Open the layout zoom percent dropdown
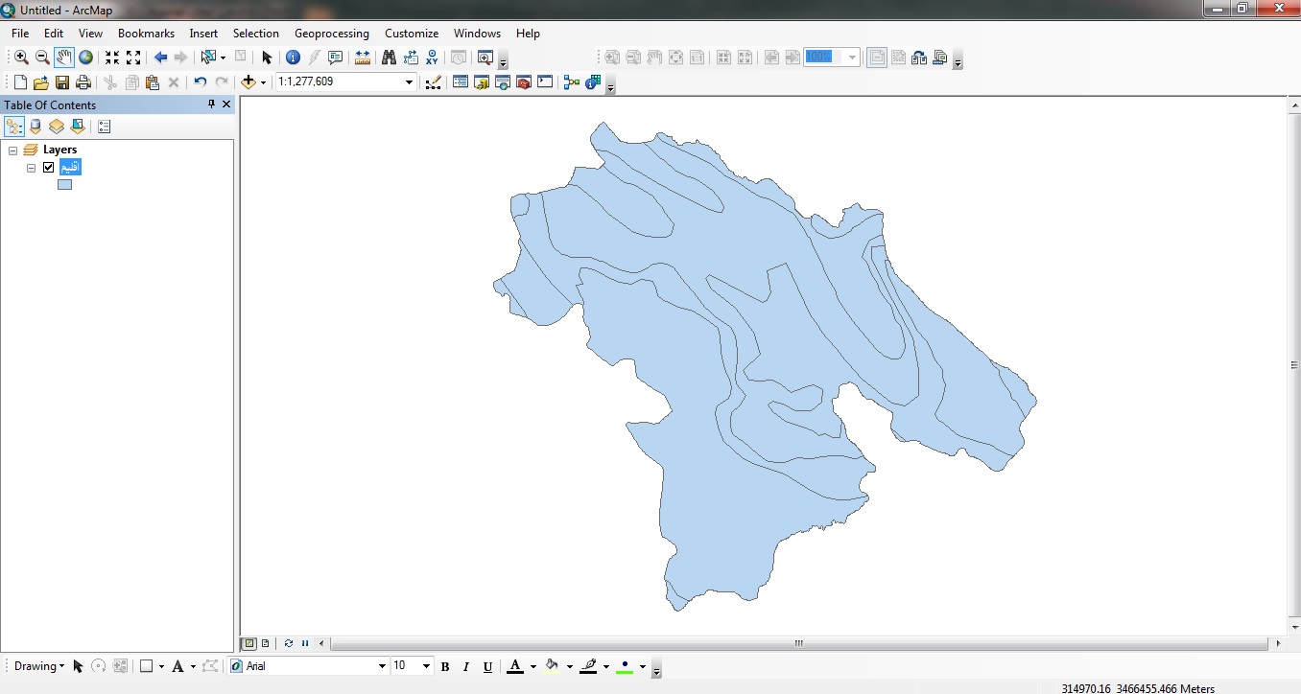The width and height of the screenshot is (1301, 694). coord(852,58)
